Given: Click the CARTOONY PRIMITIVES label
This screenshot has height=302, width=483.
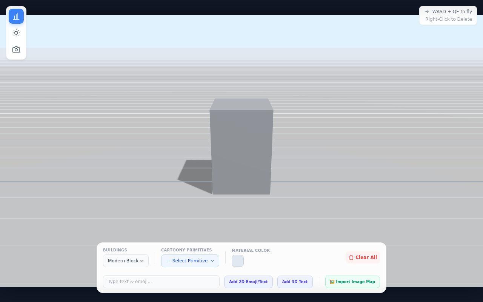Looking at the screenshot, I should [x=186, y=250].
